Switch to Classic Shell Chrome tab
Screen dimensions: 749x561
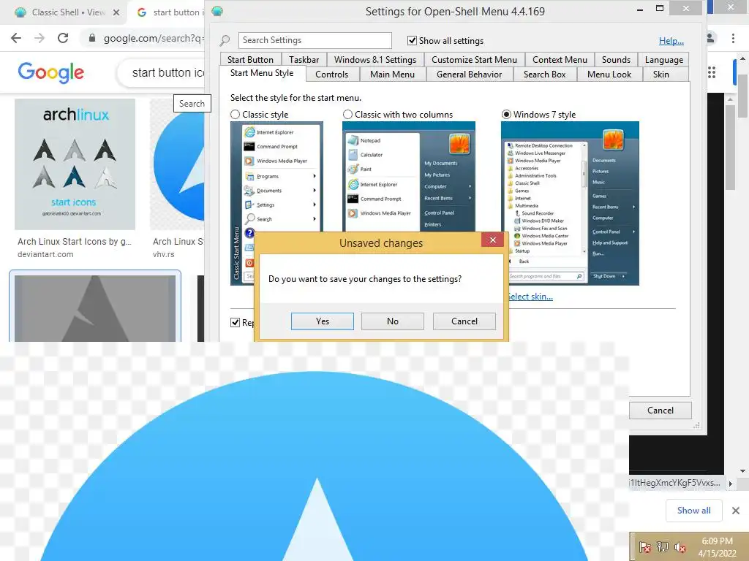click(x=62, y=12)
